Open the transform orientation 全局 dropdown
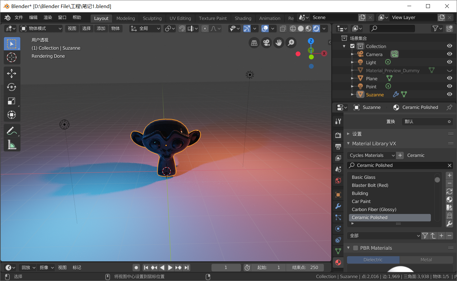 (x=145, y=28)
